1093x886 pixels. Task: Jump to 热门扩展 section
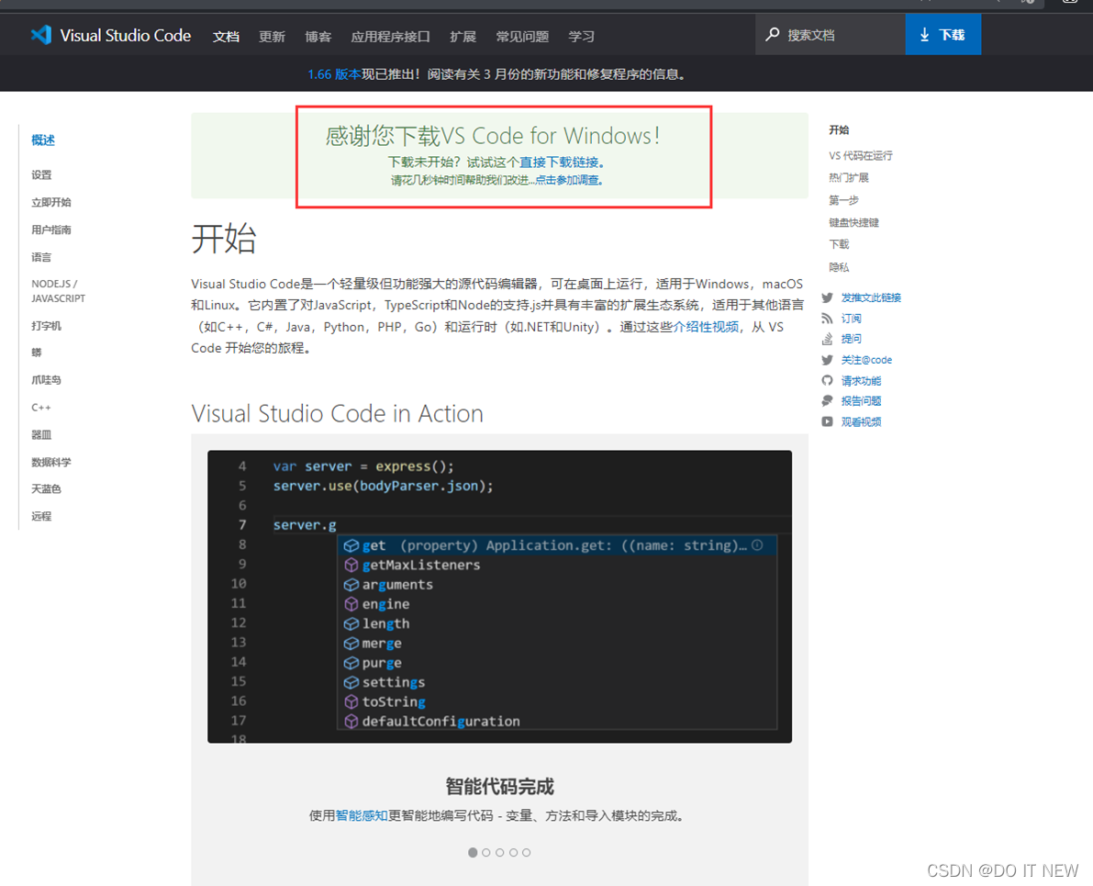click(x=848, y=178)
